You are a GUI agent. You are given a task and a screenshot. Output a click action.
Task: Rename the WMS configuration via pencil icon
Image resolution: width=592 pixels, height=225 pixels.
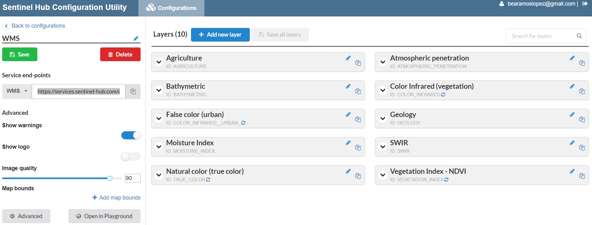tap(136, 38)
